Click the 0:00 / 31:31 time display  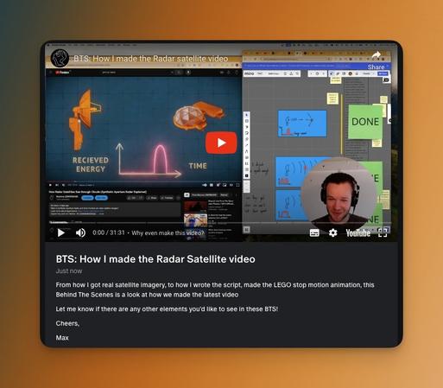point(109,232)
